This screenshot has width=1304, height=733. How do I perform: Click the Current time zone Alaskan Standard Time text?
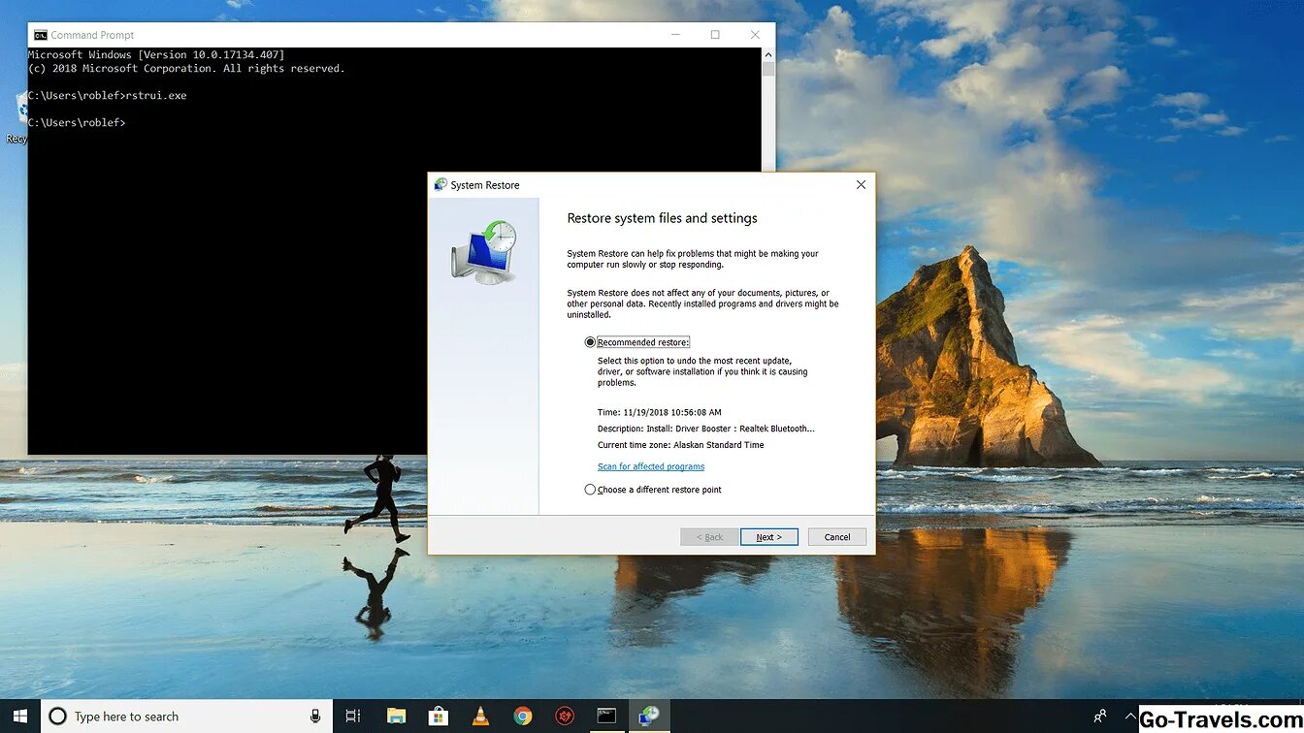pos(681,445)
